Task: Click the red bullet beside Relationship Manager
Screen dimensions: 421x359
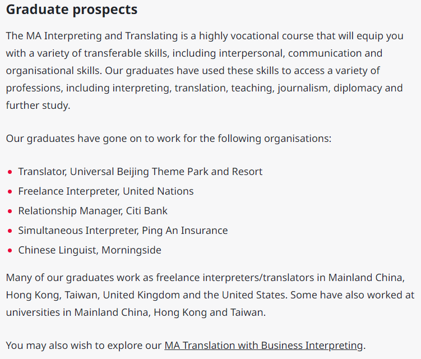Action: [10, 211]
